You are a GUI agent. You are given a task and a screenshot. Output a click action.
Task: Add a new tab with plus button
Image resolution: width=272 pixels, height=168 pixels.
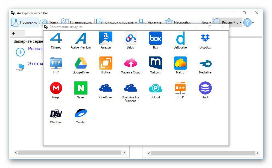pyautogui.click(x=13, y=33)
